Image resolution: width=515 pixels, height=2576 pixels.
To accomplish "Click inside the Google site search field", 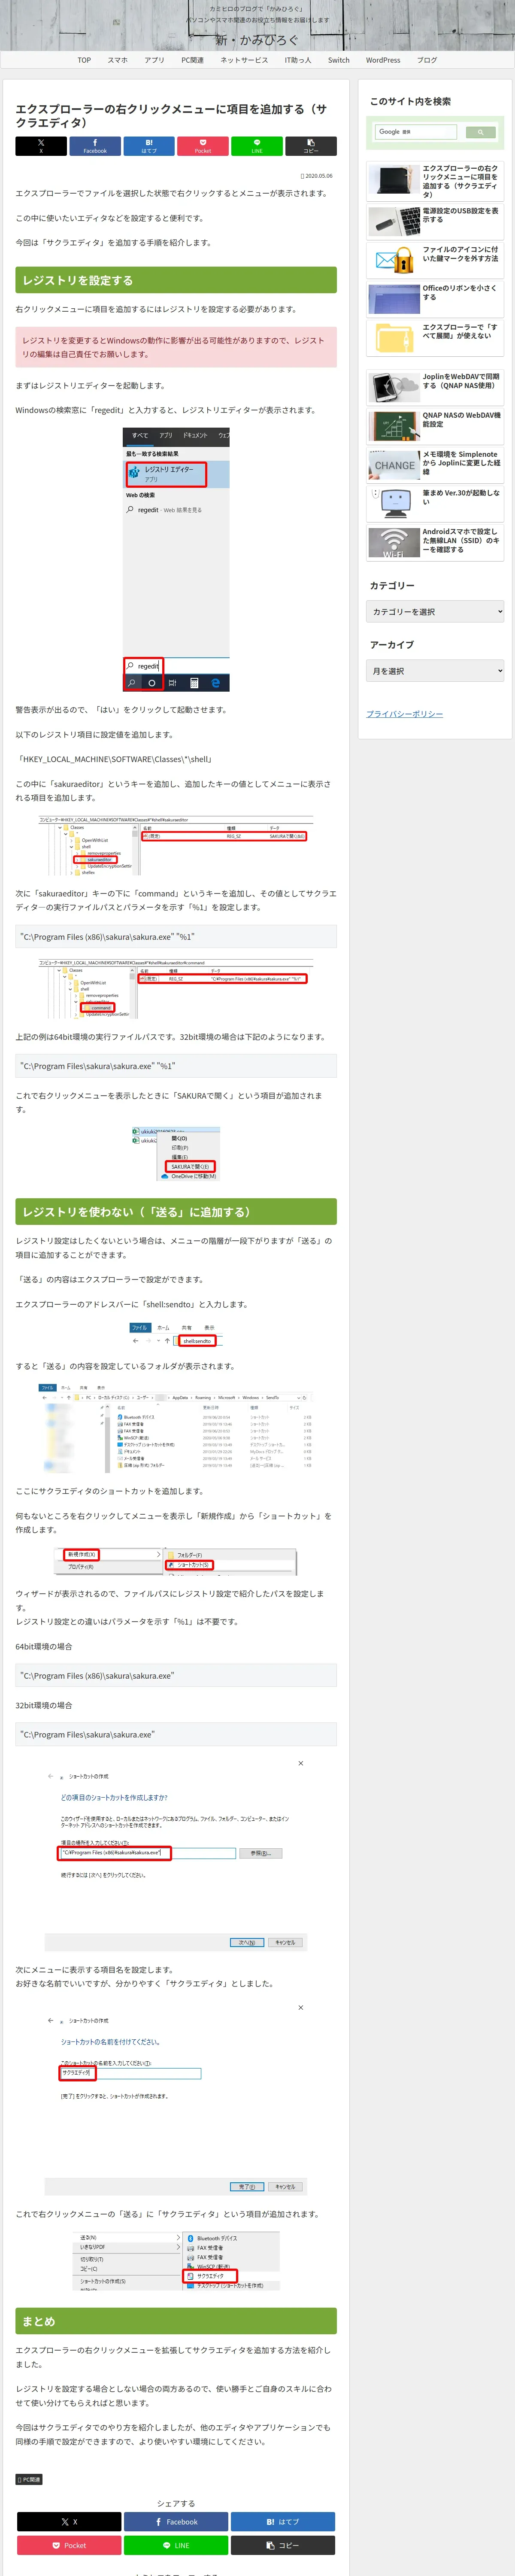I will (416, 132).
